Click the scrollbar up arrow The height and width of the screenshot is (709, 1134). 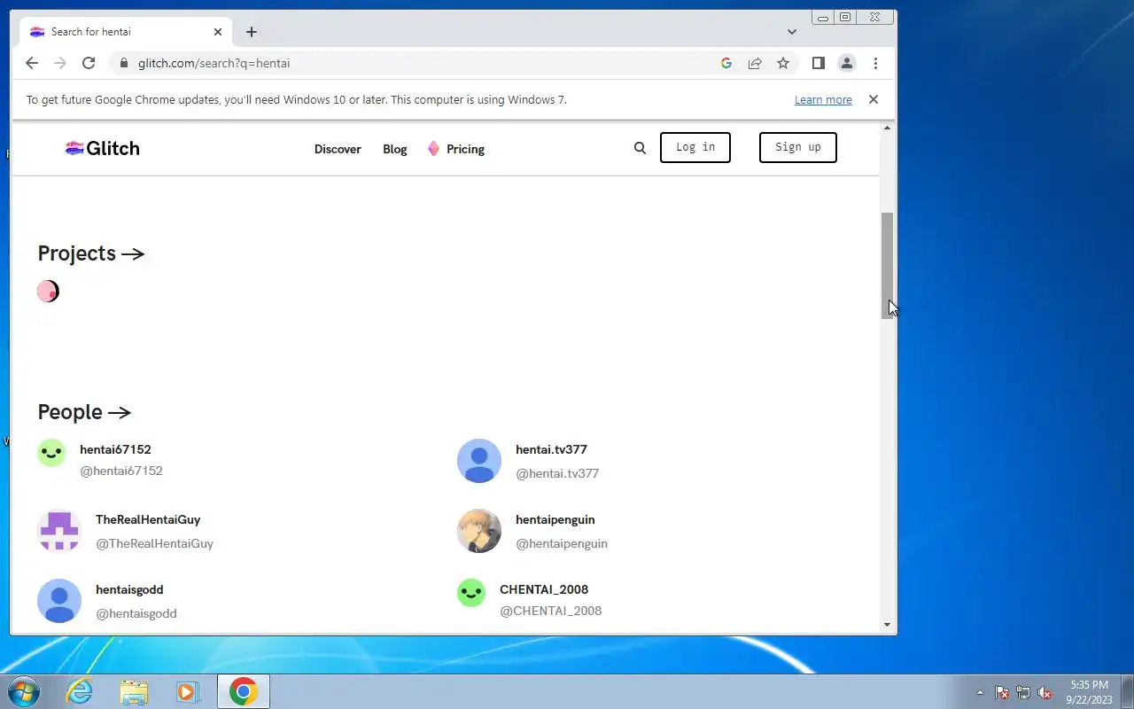[x=888, y=129]
